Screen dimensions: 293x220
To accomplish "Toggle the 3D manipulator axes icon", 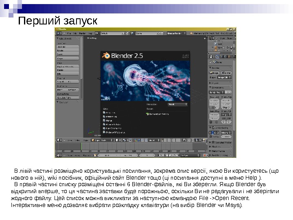I will coord(135,140).
